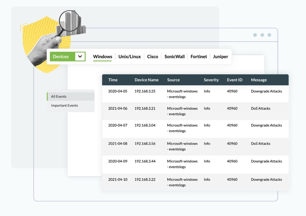Click the Devices label in the green selector
Screen dimensions: 306x216
tap(61, 56)
